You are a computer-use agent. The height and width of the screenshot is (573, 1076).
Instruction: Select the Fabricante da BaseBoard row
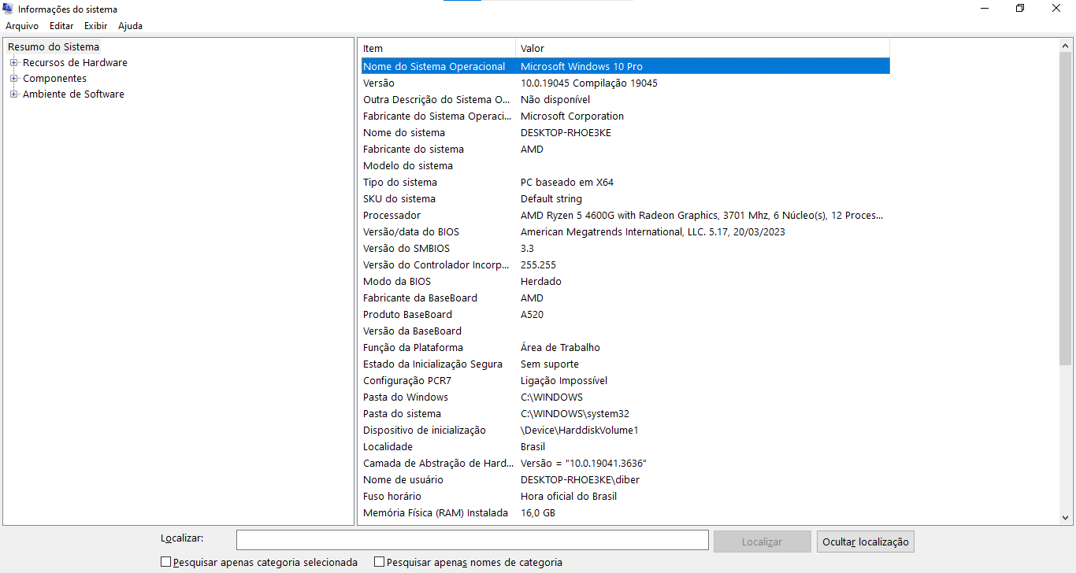point(625,298)
